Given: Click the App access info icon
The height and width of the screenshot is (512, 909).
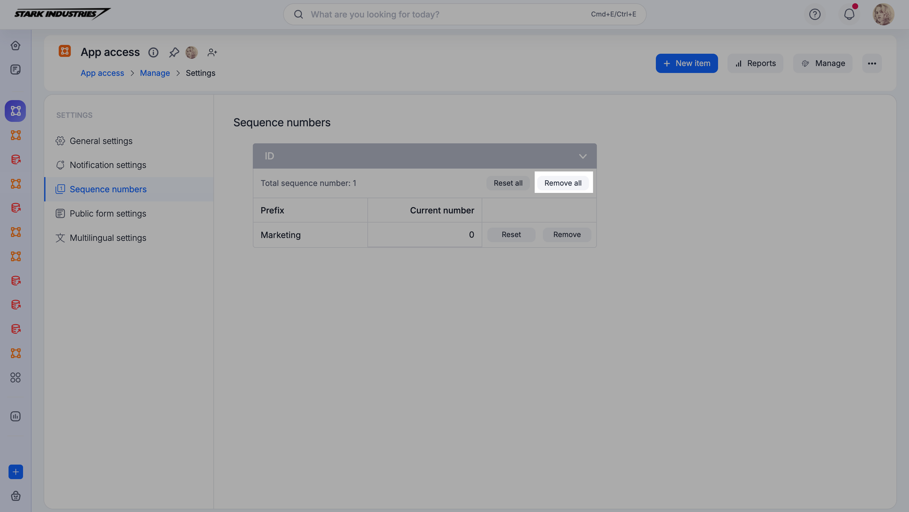Looking at the screenshot, I should tap(153, 52).
